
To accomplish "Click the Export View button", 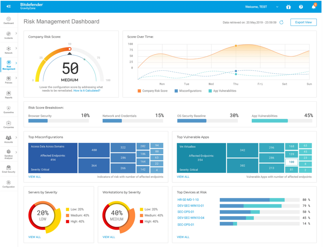I will (303, 22).
